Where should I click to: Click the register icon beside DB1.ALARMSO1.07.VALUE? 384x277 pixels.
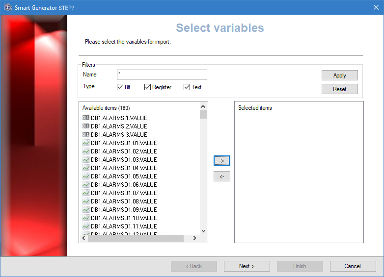pos(86,193)
